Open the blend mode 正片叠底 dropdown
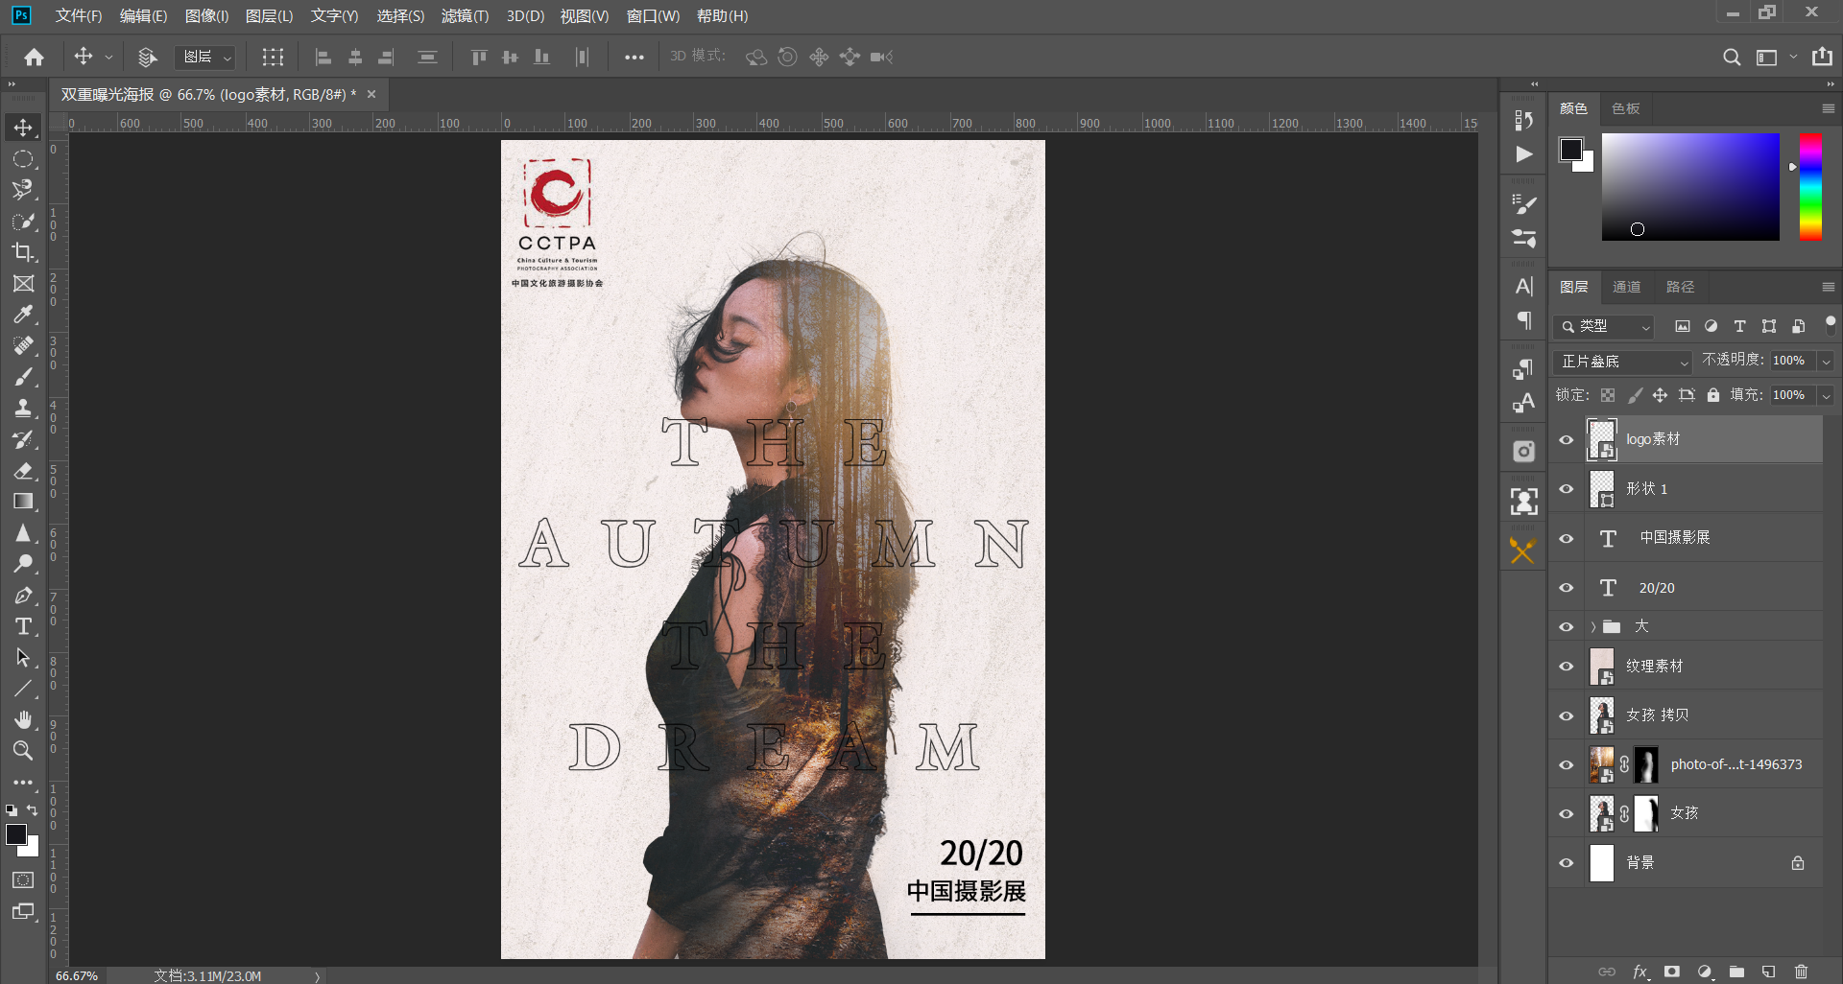1843x984 pixels. [x=1622, y=362]
